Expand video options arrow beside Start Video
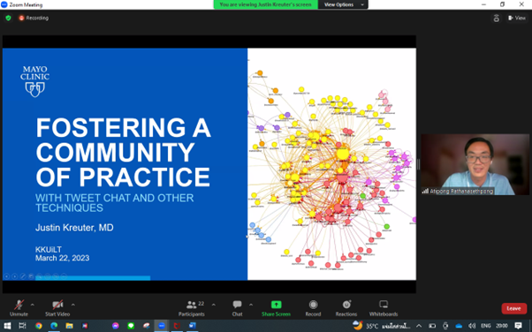 click(x=73, y=305)
